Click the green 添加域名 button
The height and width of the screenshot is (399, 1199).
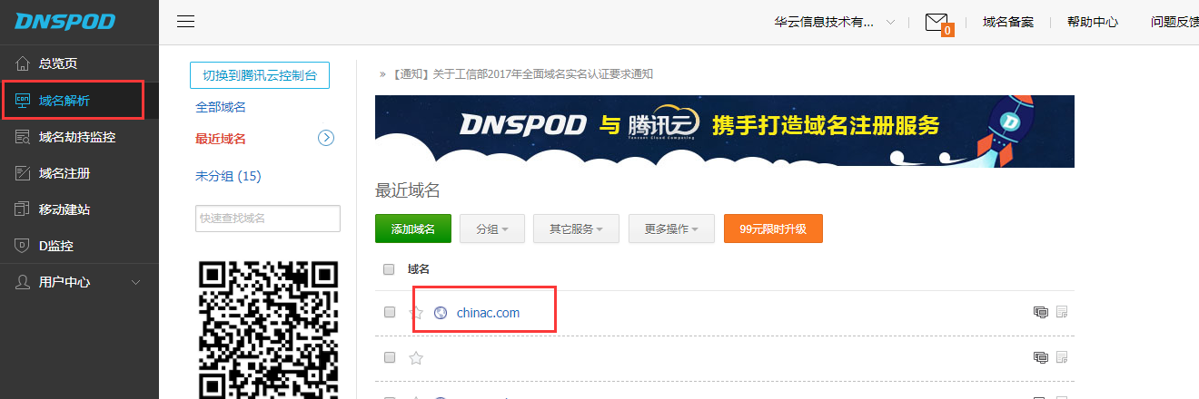click(x=413, y=229)
